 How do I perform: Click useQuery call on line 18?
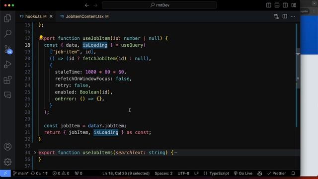132,45
